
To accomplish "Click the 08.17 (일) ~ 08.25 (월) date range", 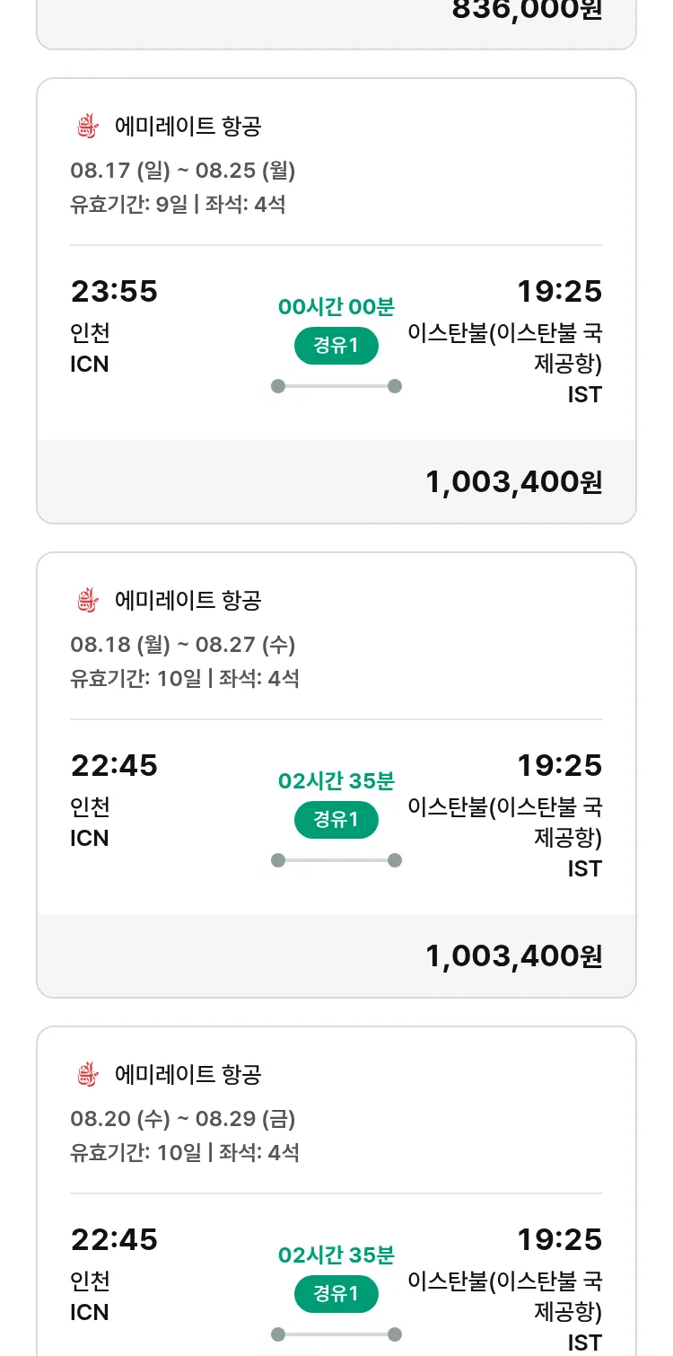I will pyautogui.click(x=183, y=171).
